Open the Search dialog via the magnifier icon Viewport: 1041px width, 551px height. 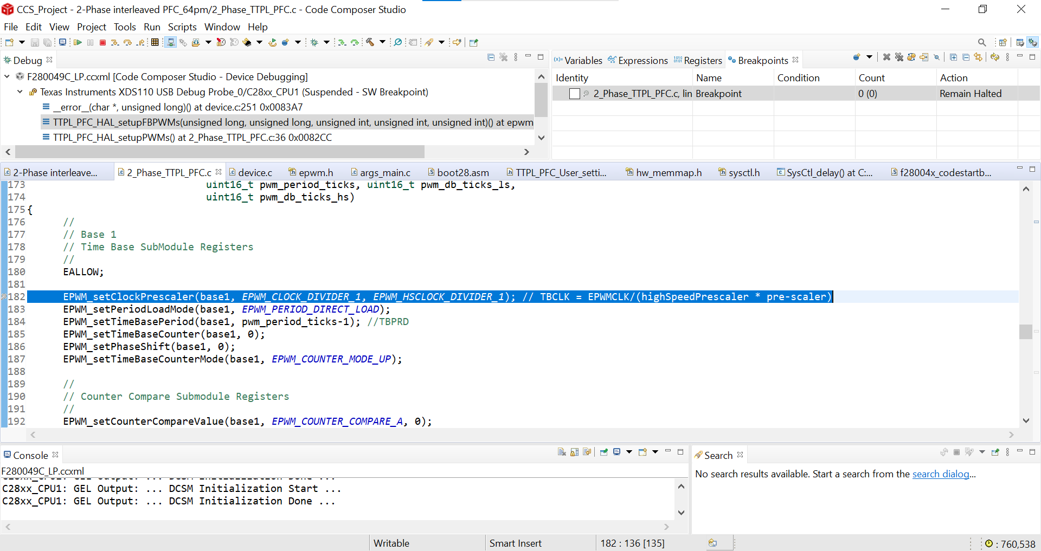click(x=982, y=42)
